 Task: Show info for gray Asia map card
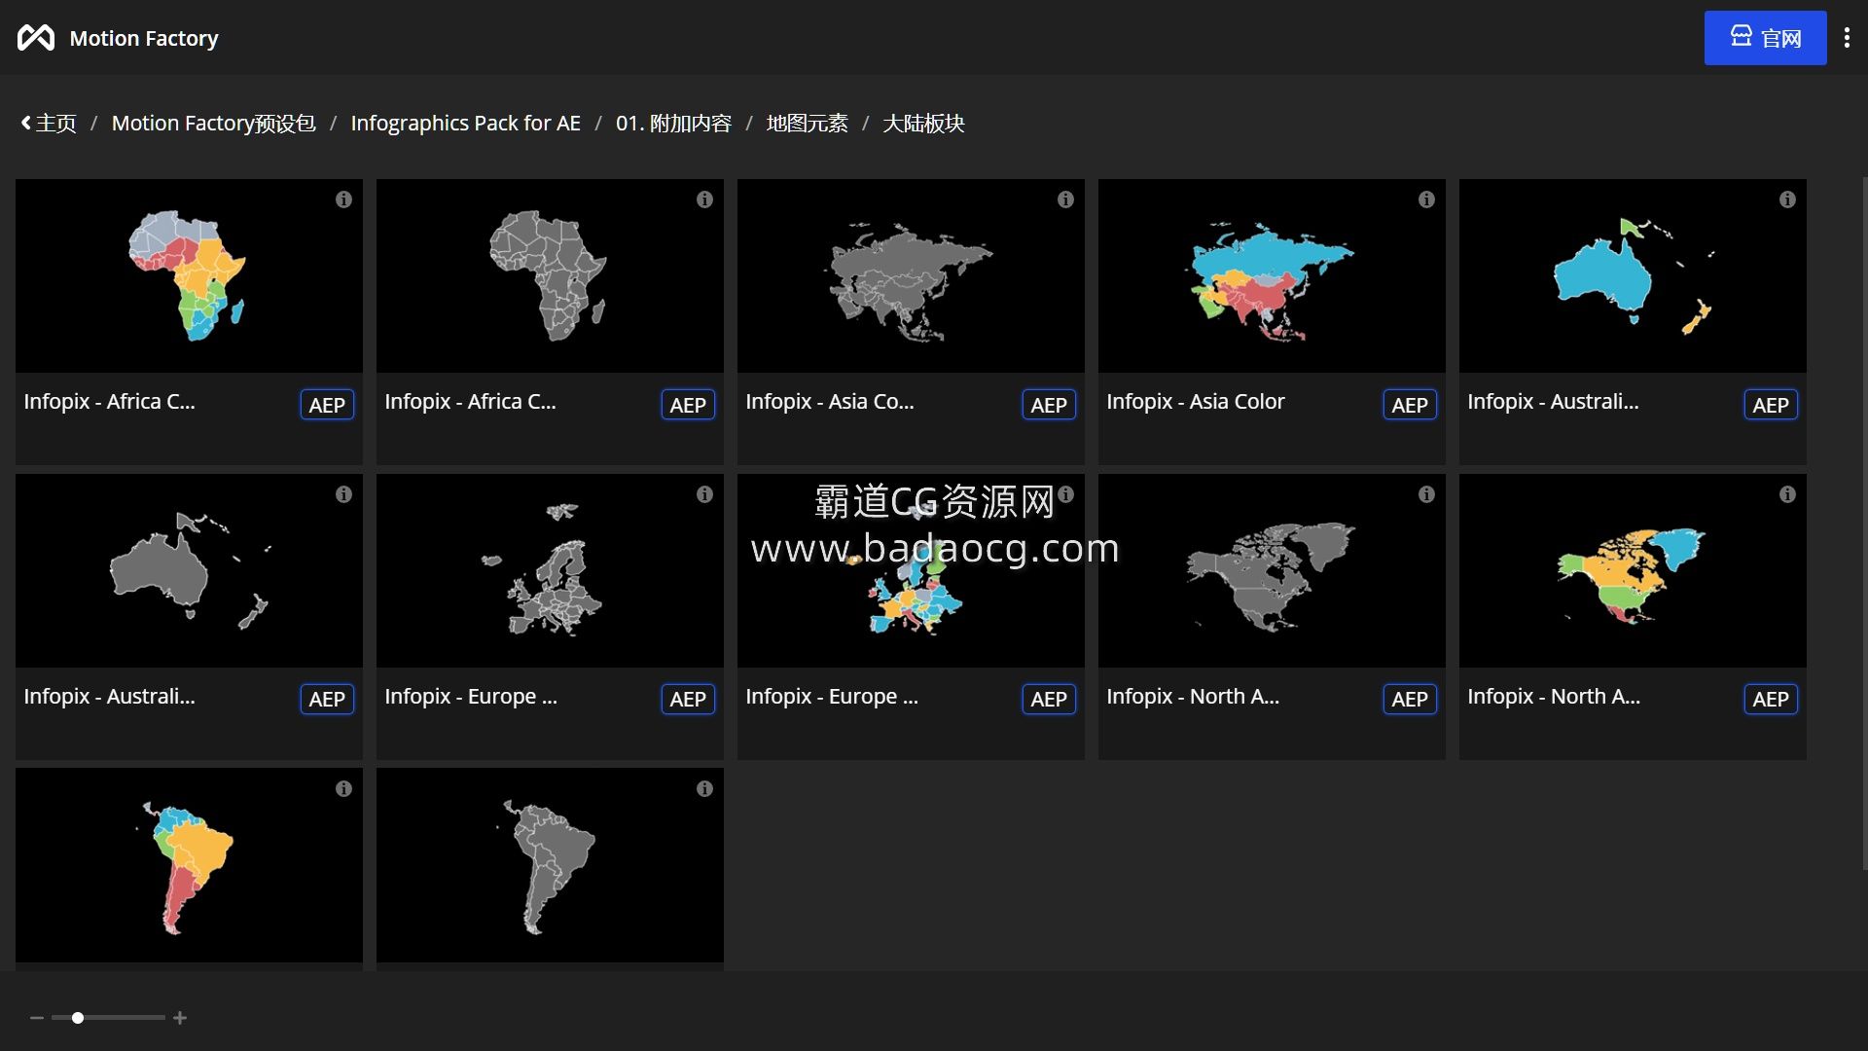pos(1065,199)
